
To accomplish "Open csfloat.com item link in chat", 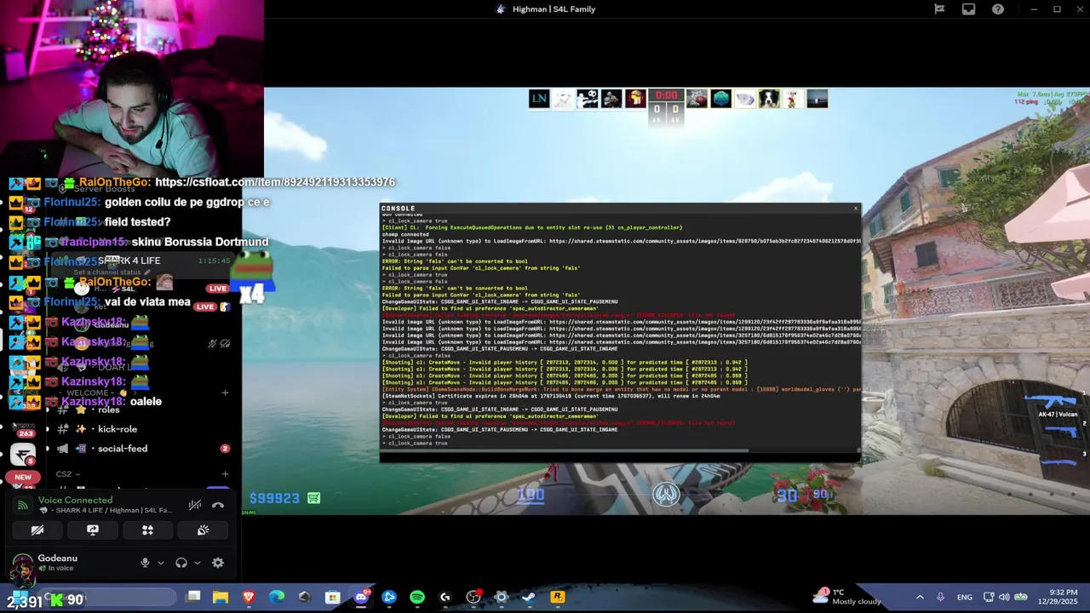I will pyautogui.click(x=275, y=182).
